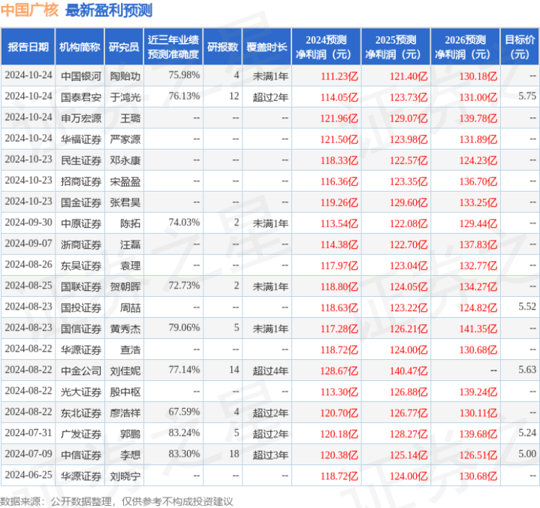Click the 国泰君安 institution cell
The height and width of the screenshot is (508, 540).
pyautogui.click(x=81, y=97)
